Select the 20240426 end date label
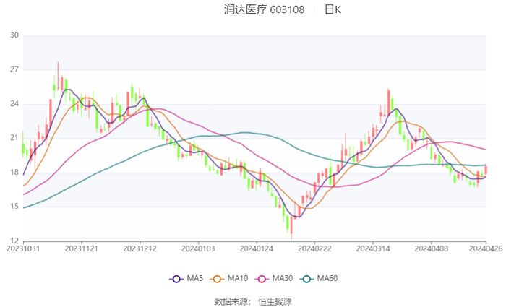This screenshot has height=307, width=506. 485,248
